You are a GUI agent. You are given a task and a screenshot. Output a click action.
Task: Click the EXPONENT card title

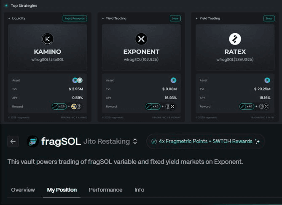141,52
